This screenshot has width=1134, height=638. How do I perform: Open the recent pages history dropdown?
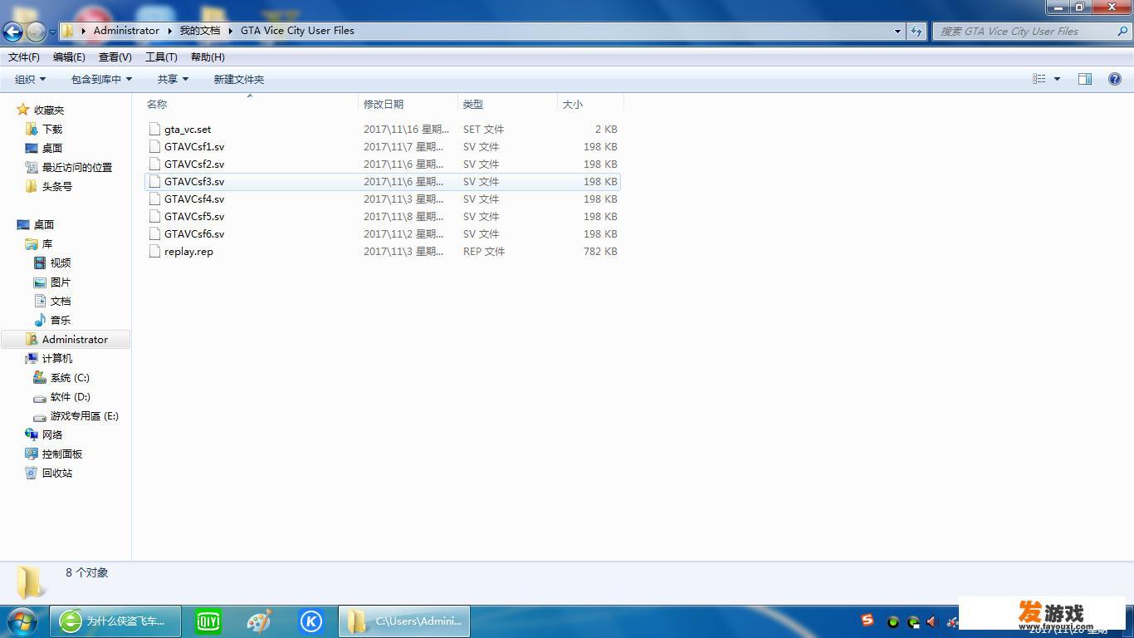point(52,32)
